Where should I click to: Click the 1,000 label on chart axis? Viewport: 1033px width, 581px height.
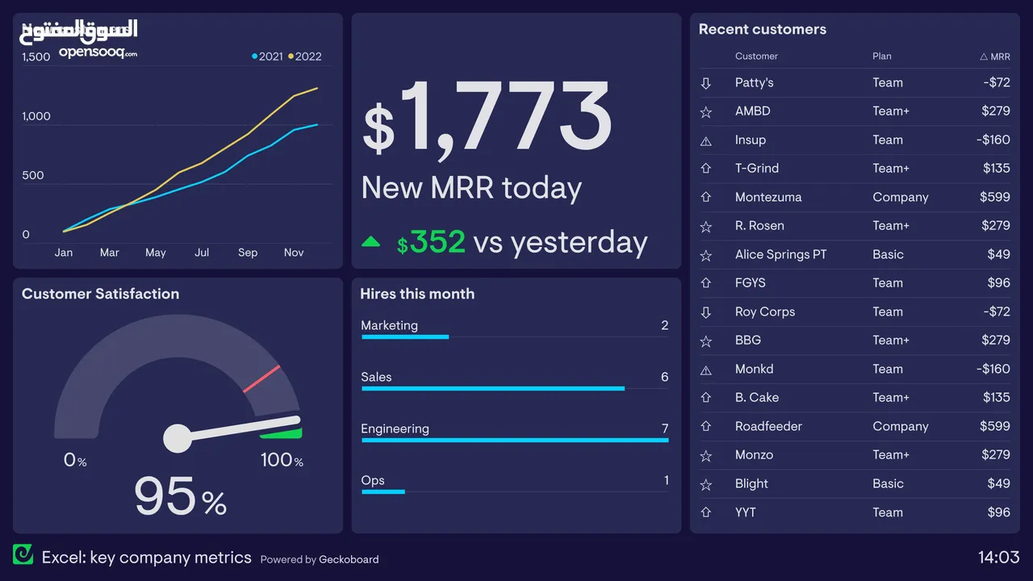pos(36,116)
